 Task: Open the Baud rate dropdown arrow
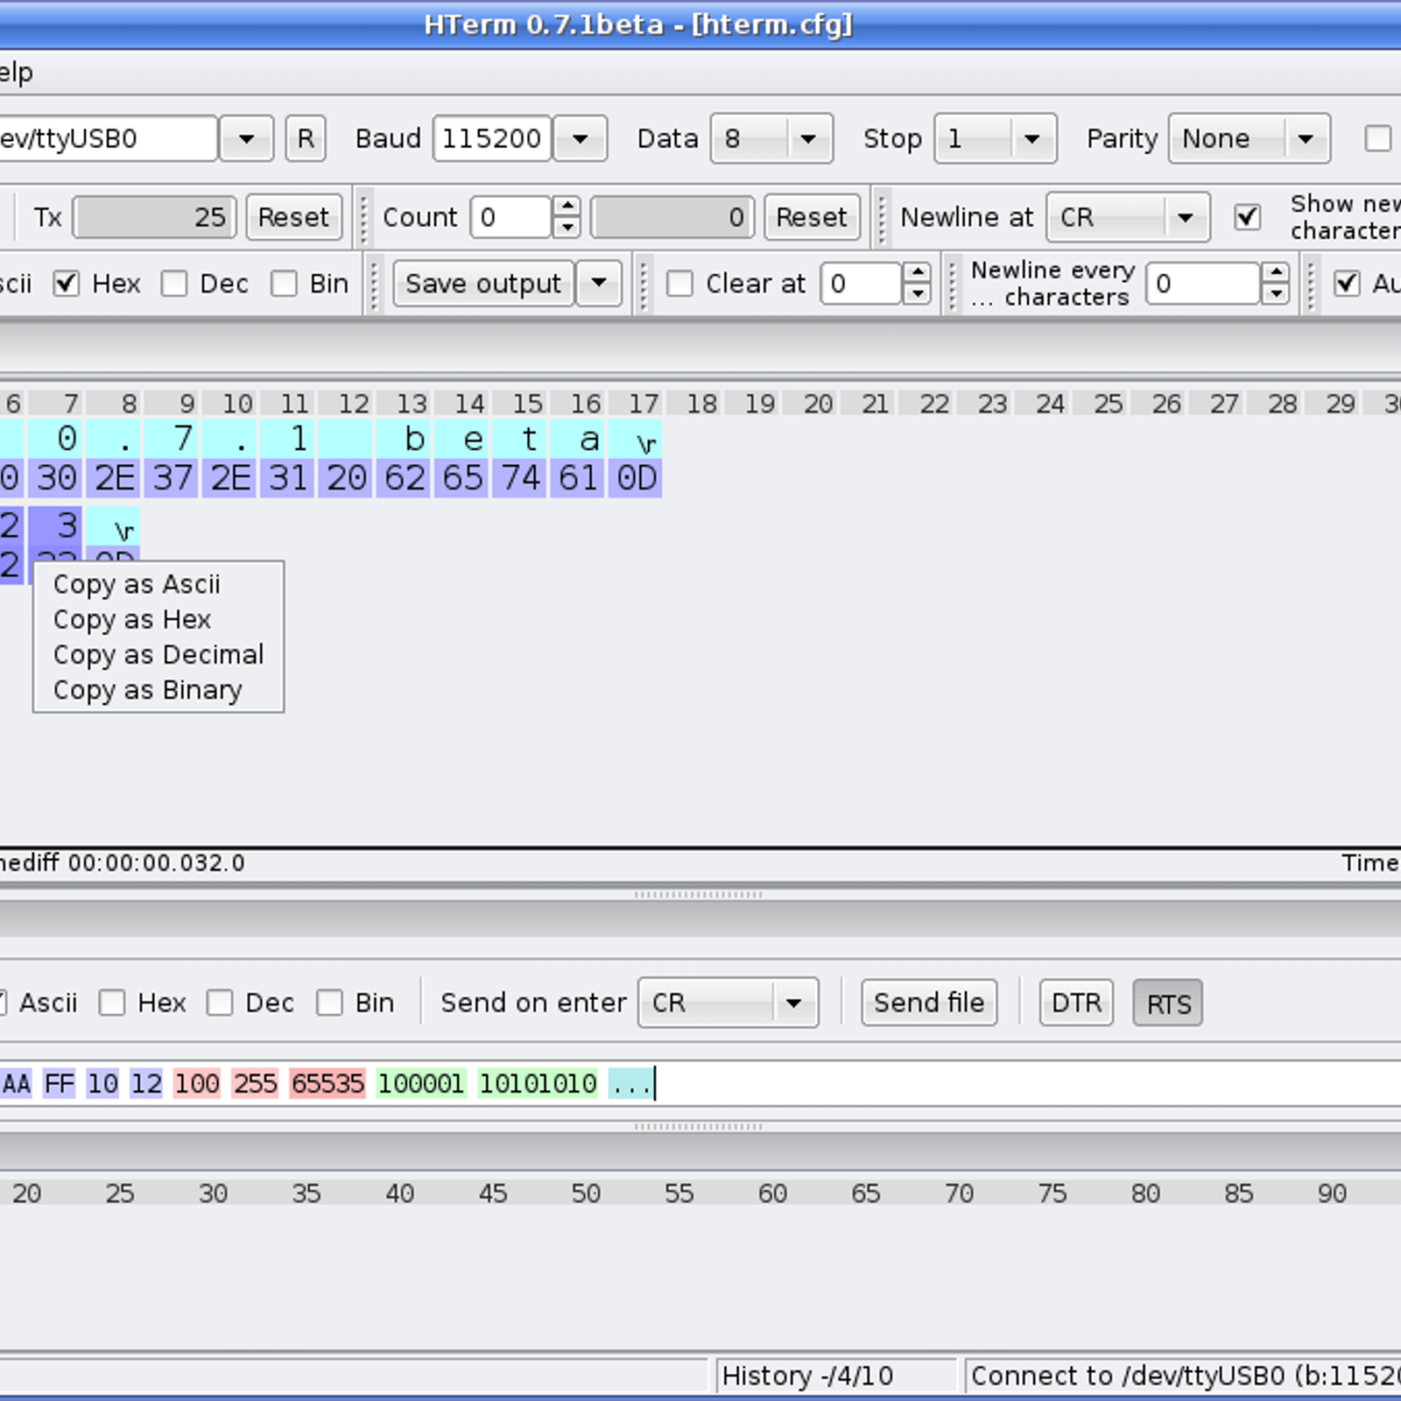pos(580,138)
